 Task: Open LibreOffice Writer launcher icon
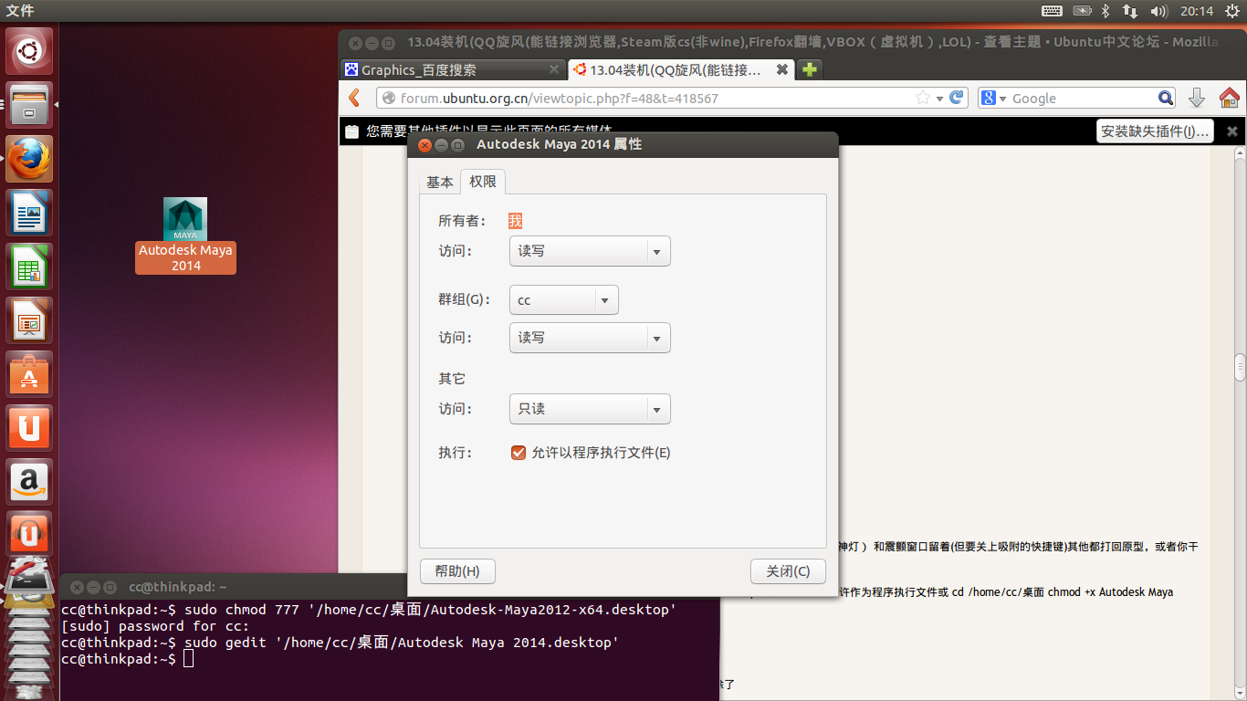click(x=30, y=213)
